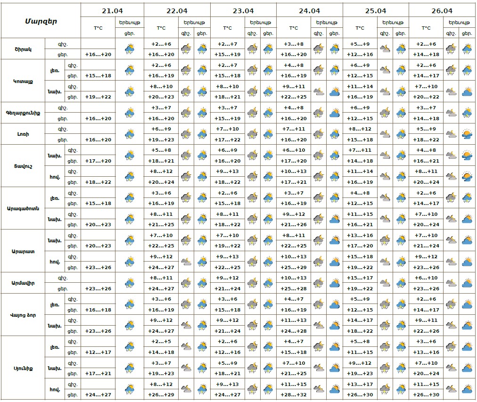Click Lori's weather icon for 21.04
Image resolution: width=477 pixels, height=402 pixels.
click(129, 134)
